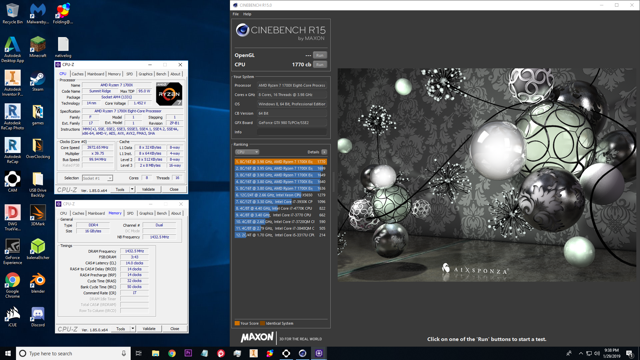This screenshot has width=640, height=360.
Task: Open the Socket #1 selection dropdown
Action: 97,178
